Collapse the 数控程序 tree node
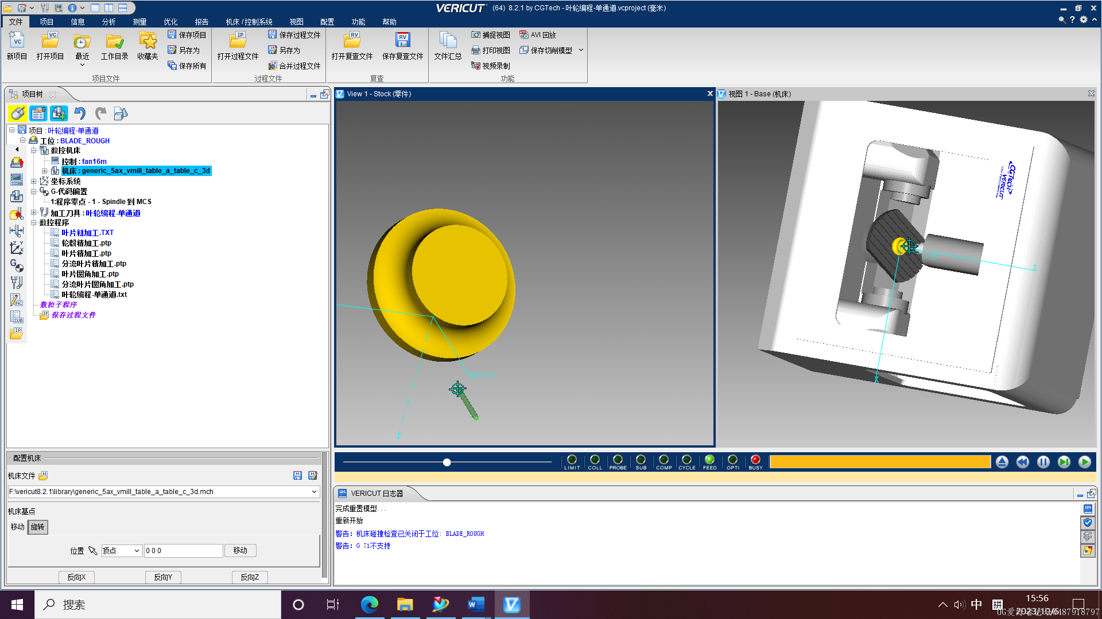The height and width of the screenshot is (619, 1102). pos(33,222)
